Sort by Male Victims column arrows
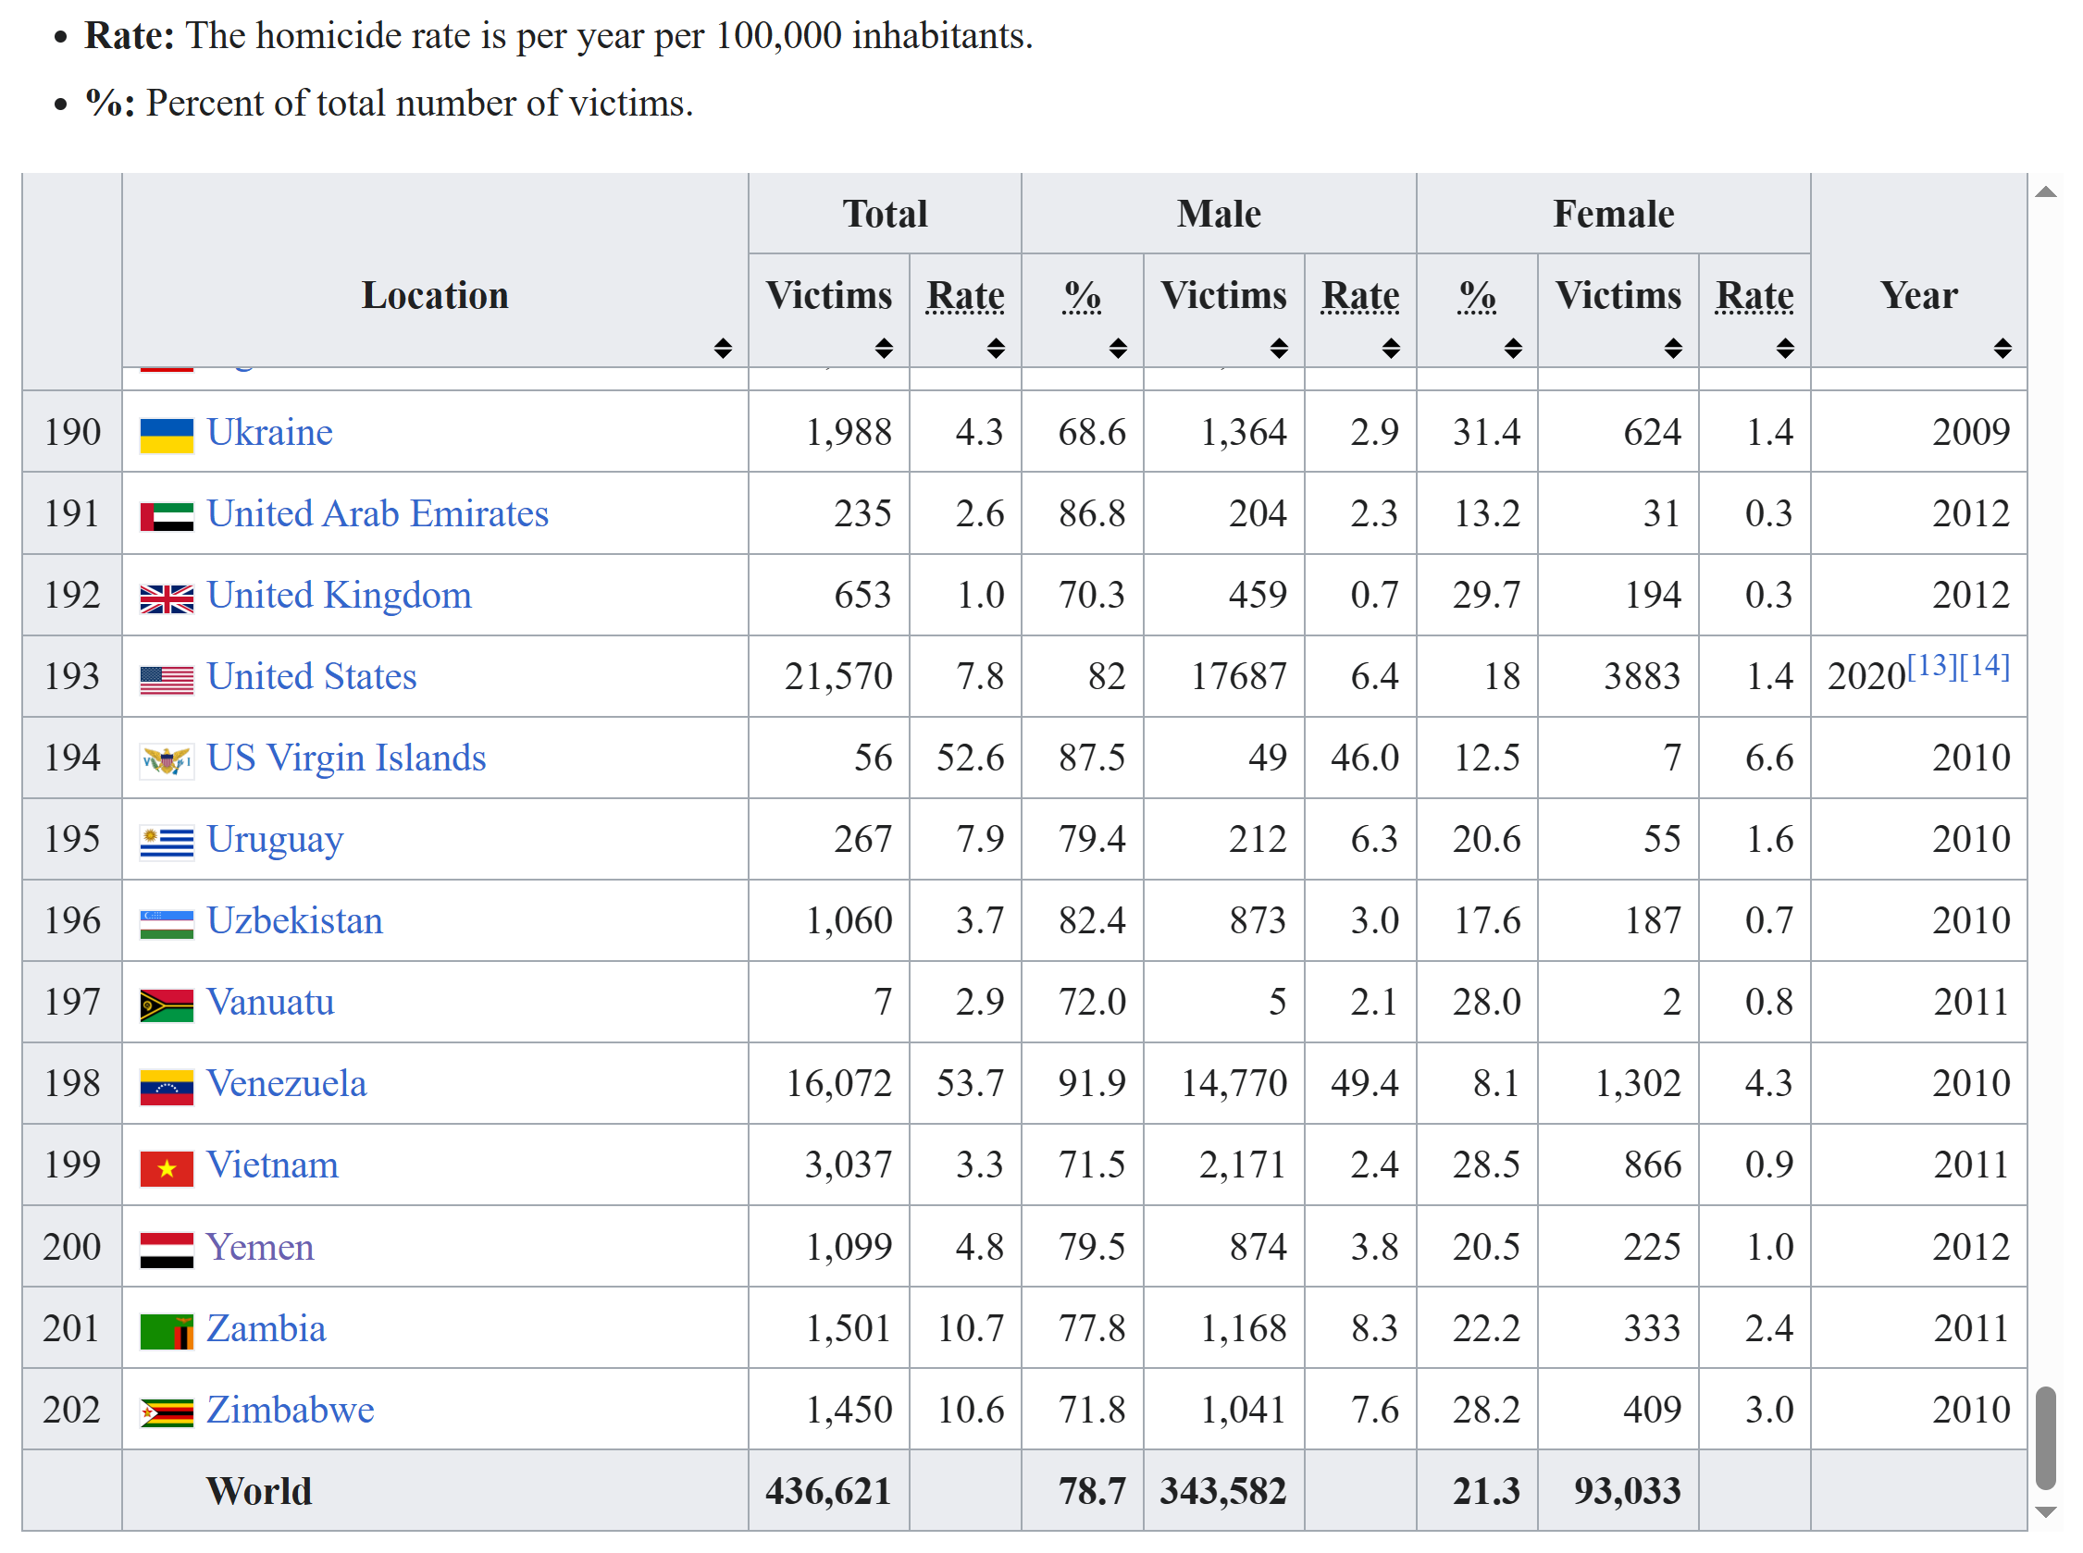The image size is (2083, 1553). 1278,349
